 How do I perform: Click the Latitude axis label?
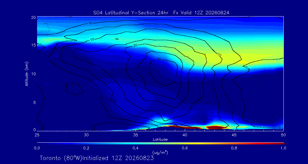160,140
